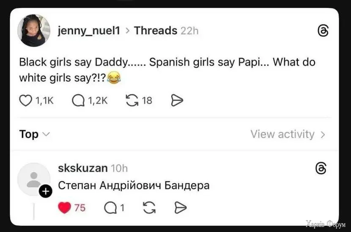The image size is (351, 232).
Task: Click the Threads logo on the main post
Action: tap(323, 31)
